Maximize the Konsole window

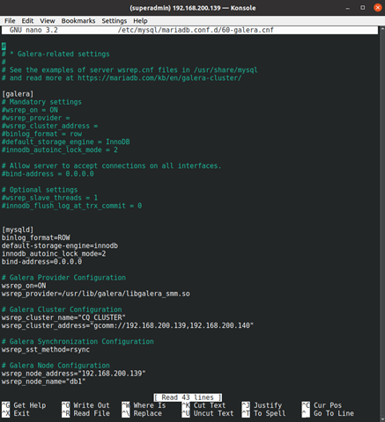click(x=363, y=8)
